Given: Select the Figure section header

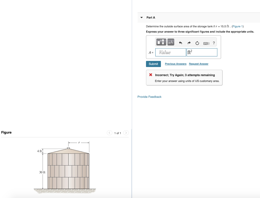Looking at the screenshot, I should click(6, 132).
